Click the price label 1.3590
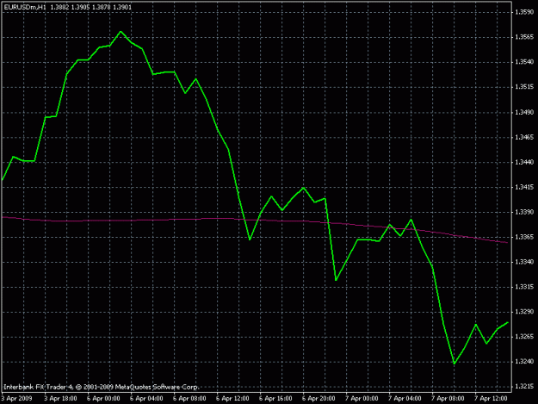 [x=524, y=12]
